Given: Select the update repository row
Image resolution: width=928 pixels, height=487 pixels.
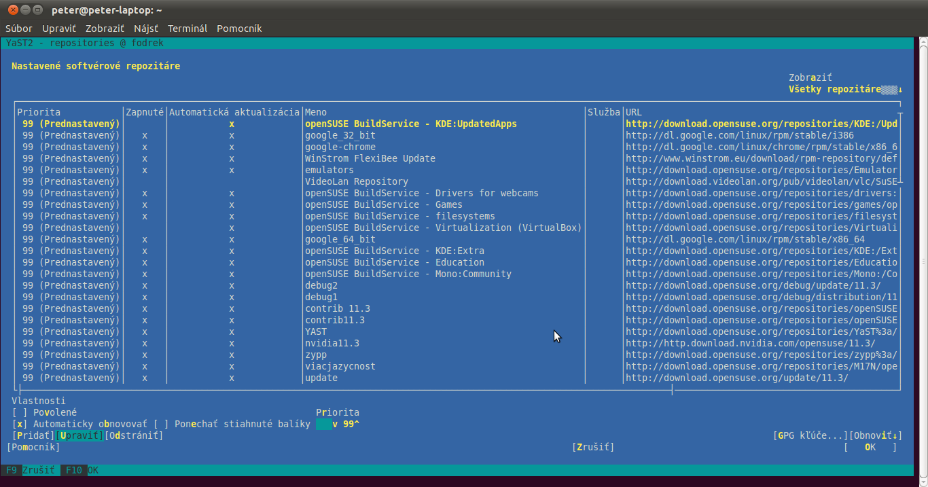Looking at the screenshot, I should (457, 378).
